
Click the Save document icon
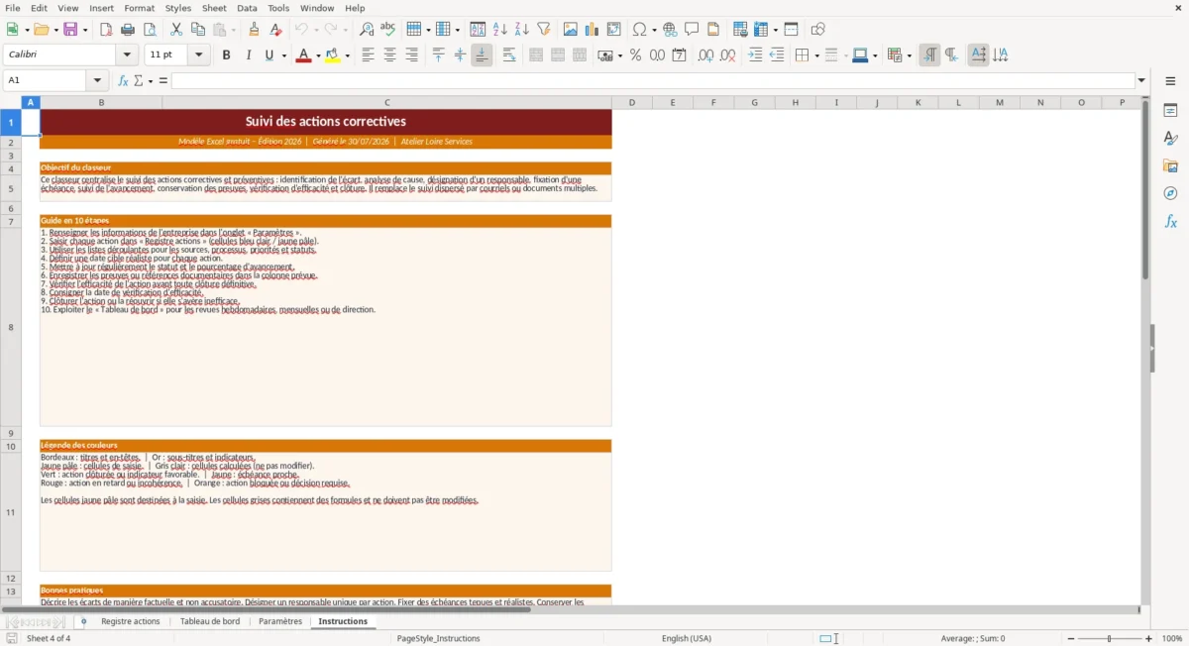tap(69, 30)
